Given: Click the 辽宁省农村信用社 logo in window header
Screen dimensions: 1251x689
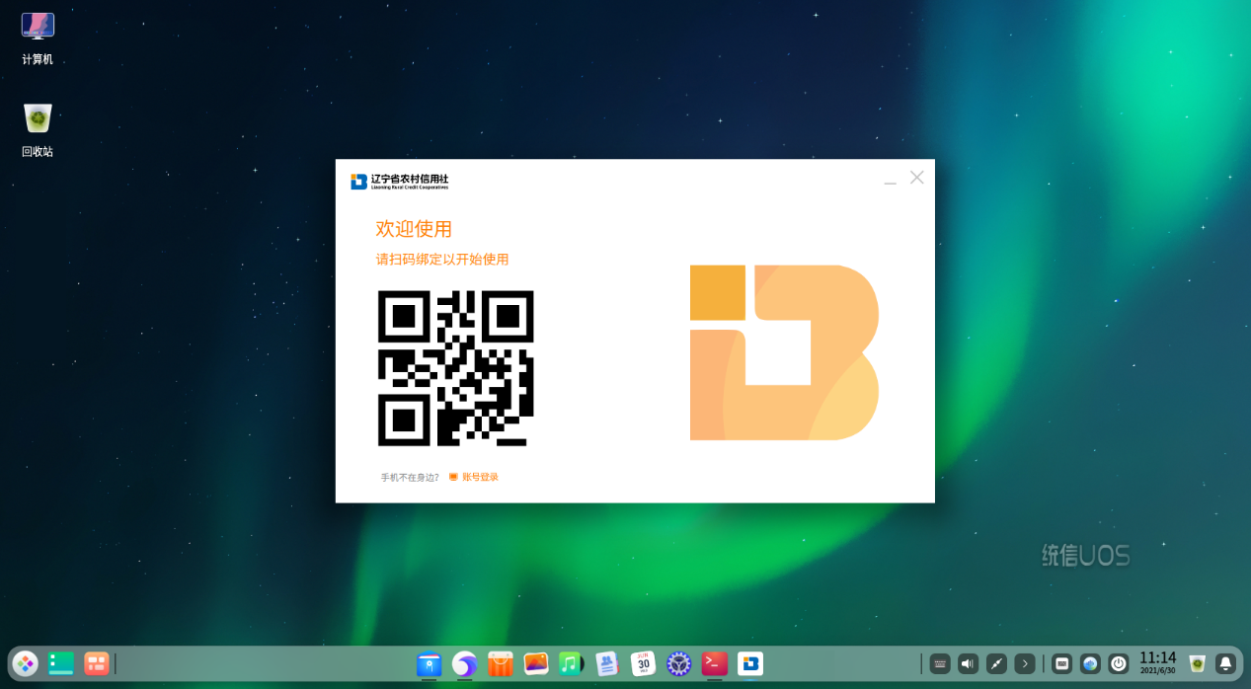Looking at the screenshot, I should pos(400,182).
